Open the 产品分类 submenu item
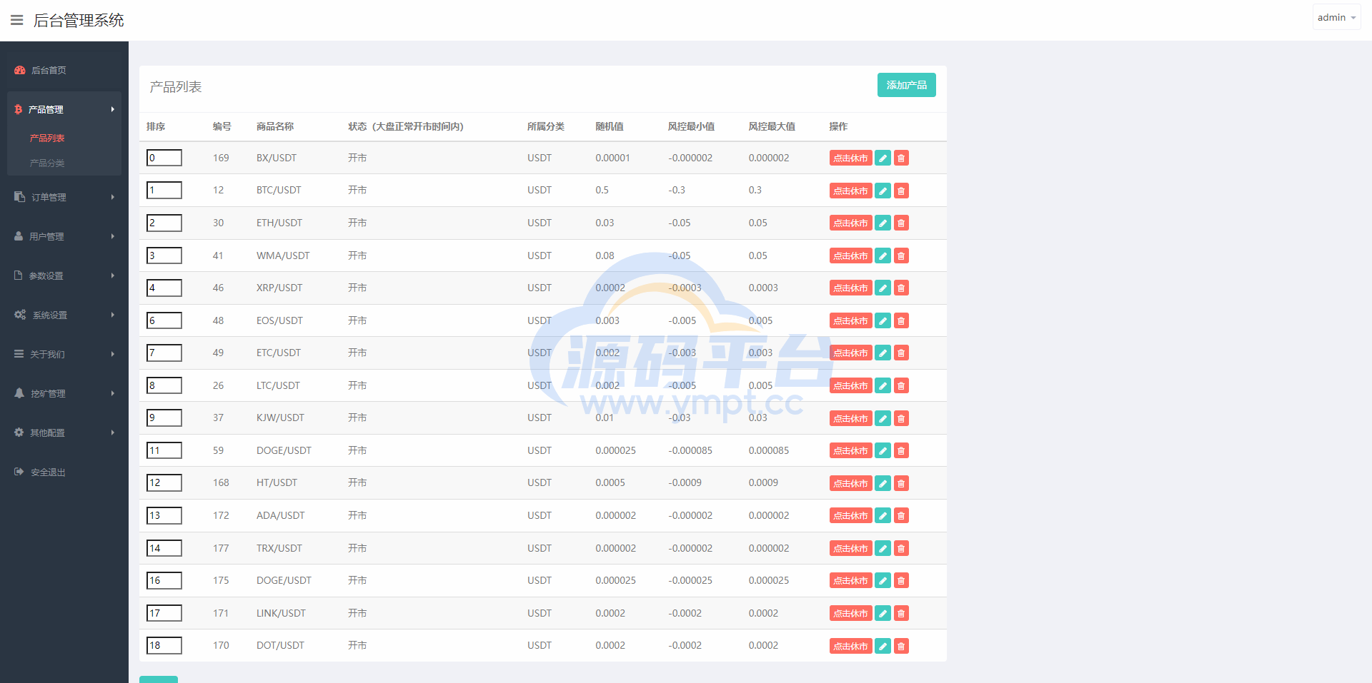The width and height of the screenshot is (1372, 683). [x=47, y=163]
